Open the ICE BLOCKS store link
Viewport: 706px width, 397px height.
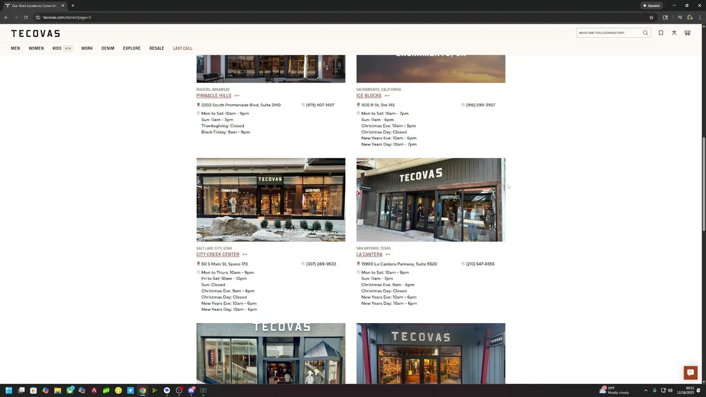tap(369, 95)
